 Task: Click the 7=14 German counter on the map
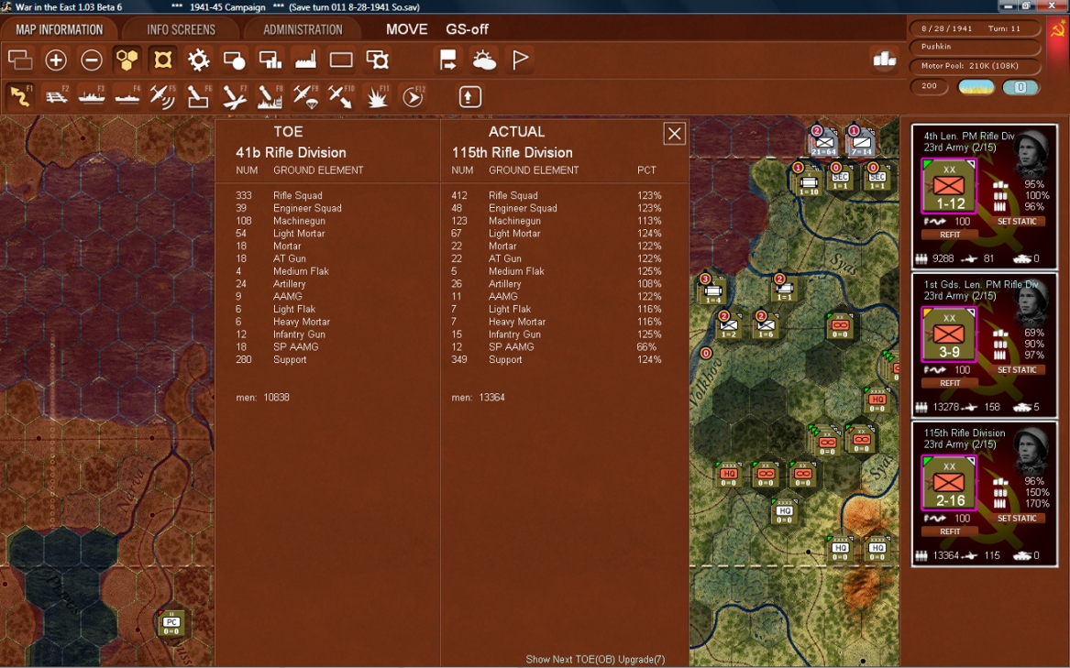click(x=861, y=142)
